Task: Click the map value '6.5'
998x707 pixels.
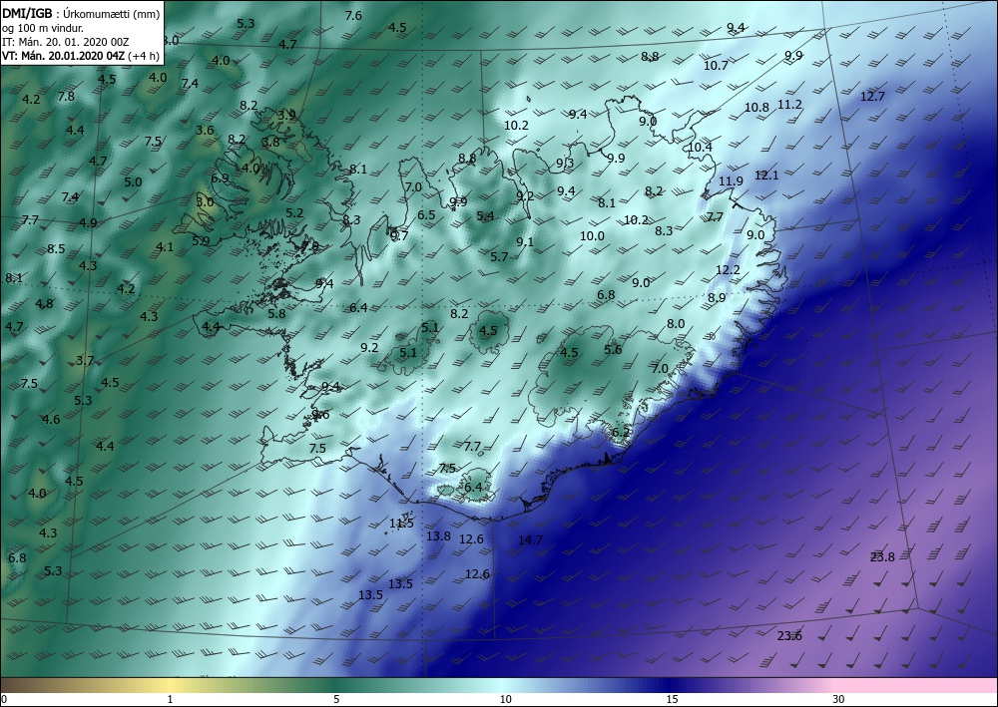Action: (426, 215)
